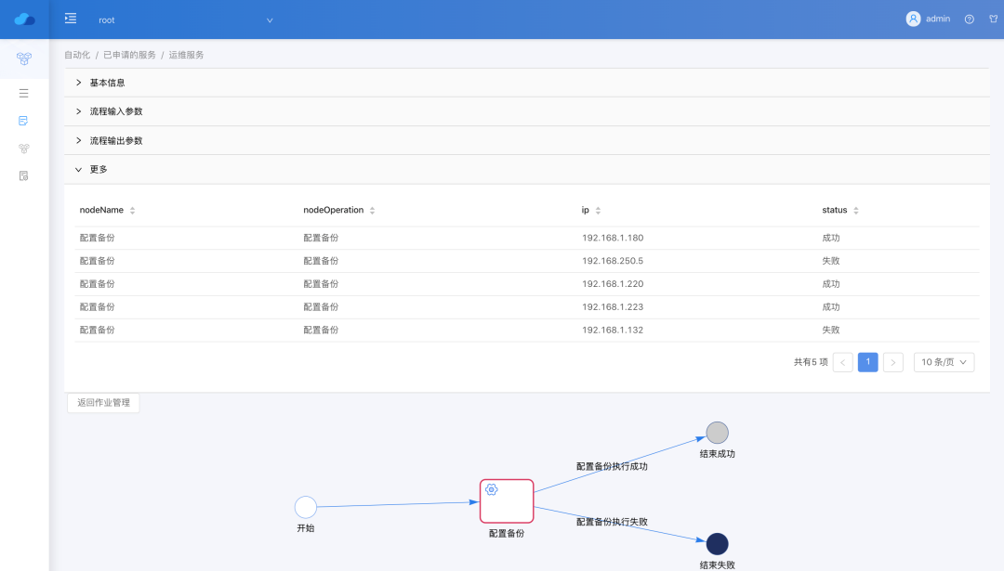Sort table by the status column arrows

point(855,210)
